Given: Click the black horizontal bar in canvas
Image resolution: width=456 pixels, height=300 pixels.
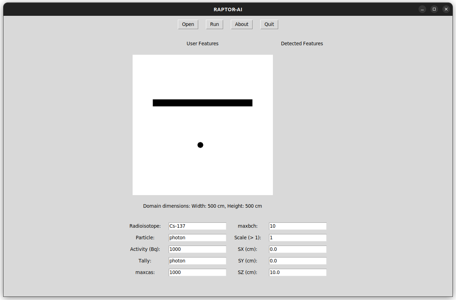Looking at the screenshot, I should click(202, 103).
